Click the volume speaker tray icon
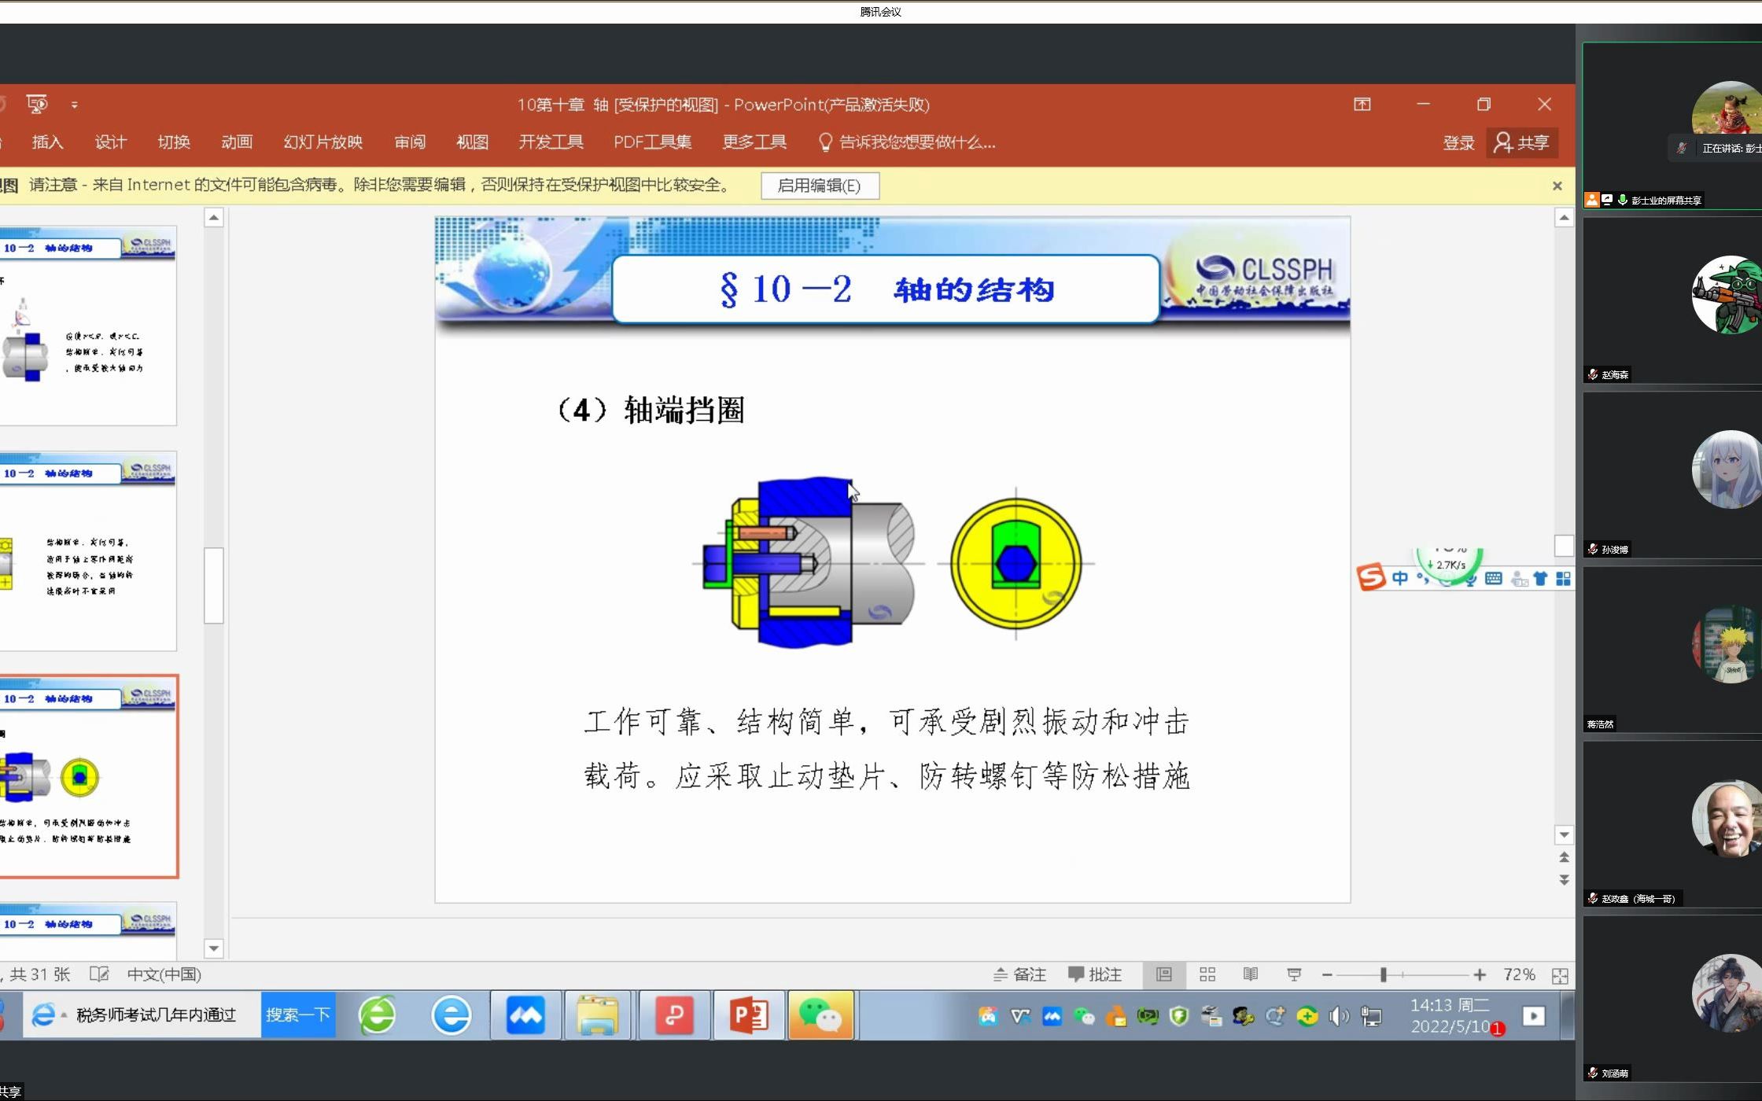The height and width of the screenshot is (1101, 1762). [x=1339, y=1016]
